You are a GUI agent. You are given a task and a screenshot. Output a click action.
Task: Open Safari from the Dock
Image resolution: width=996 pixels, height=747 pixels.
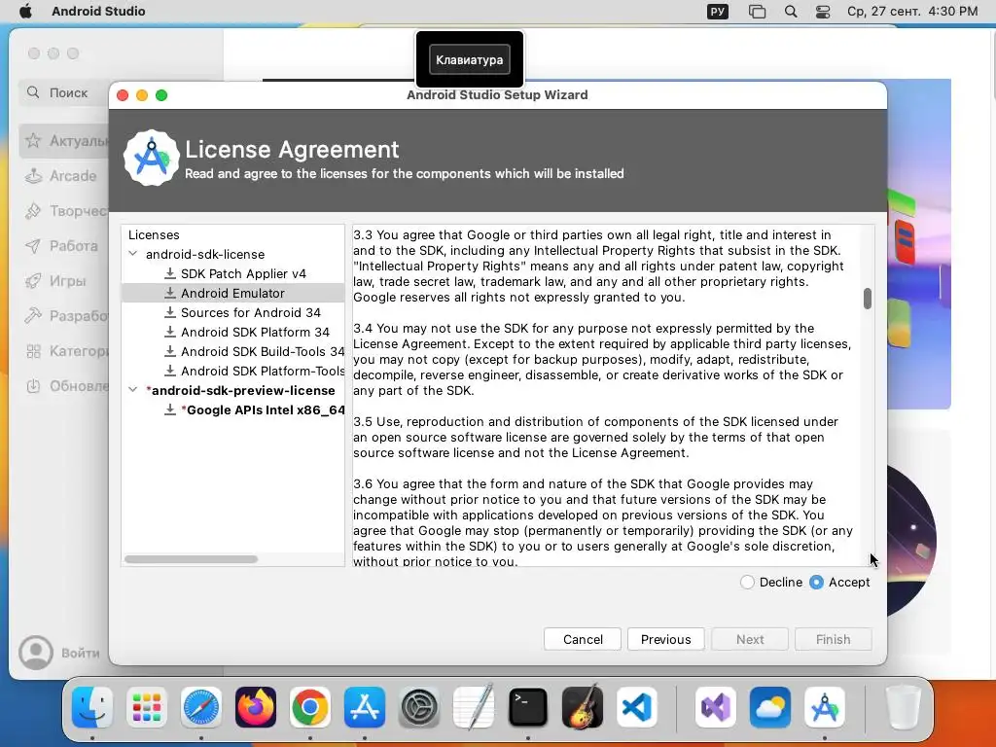[201, 707]
